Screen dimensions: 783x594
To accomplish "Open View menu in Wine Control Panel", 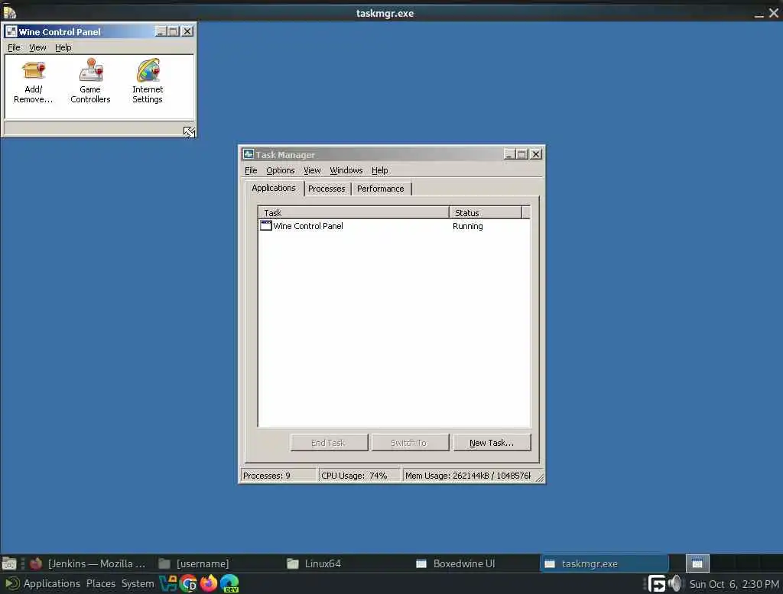I will tap(37, 47).
